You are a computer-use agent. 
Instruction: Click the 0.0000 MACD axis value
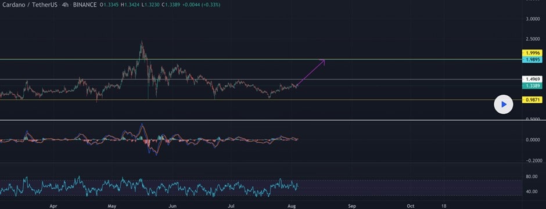(533, 140)
